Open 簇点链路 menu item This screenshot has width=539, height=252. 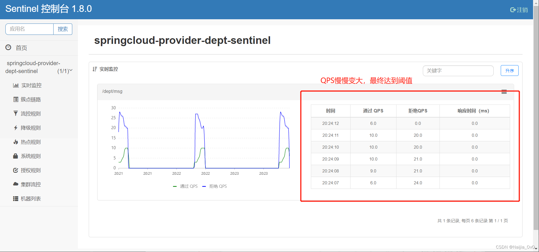click(x=31, y=99)
